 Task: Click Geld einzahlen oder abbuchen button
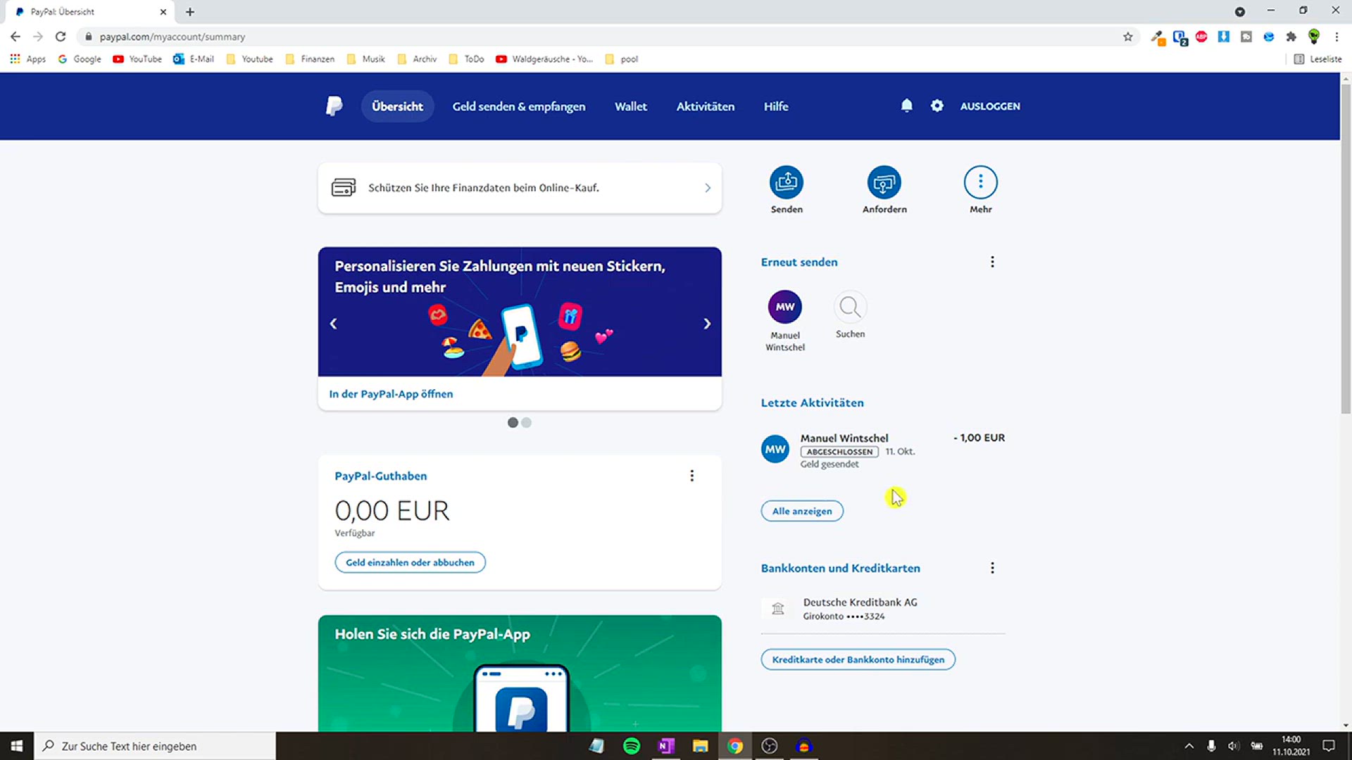[x=410, y=562]
